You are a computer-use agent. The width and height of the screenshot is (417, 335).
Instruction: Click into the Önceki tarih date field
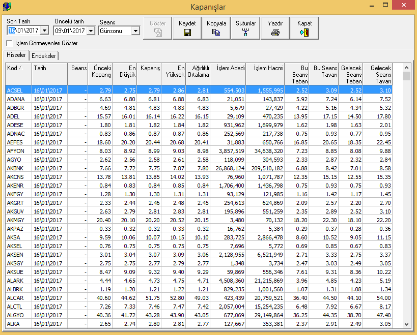(70, 31)
